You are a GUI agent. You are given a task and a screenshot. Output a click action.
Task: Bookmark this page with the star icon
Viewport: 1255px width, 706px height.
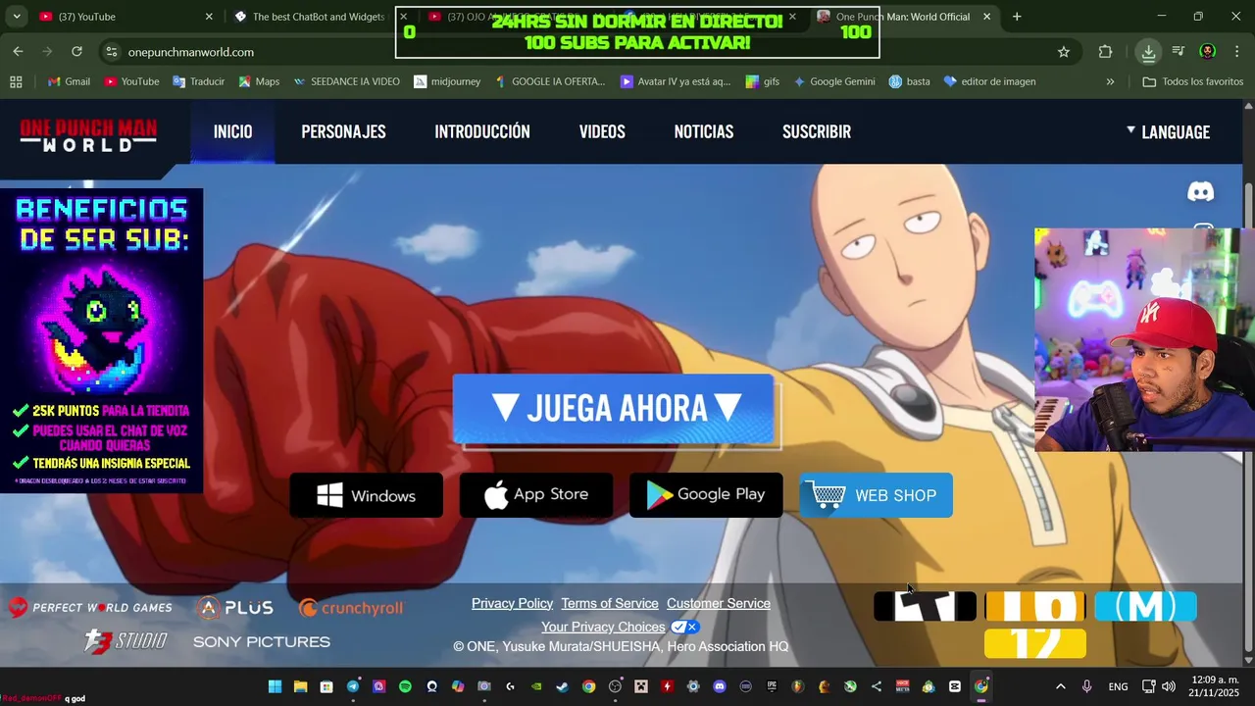(1064, 52)
